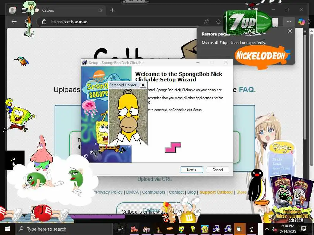Screen dimensions: 314x235
Task: Open the notification center icon
Action: click(304, 229)
